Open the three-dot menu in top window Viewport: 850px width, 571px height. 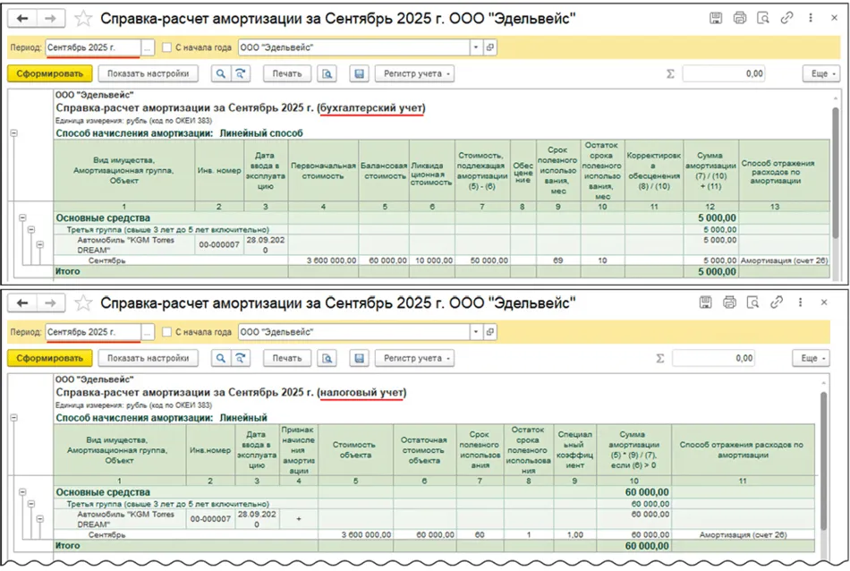coord(811,18)
